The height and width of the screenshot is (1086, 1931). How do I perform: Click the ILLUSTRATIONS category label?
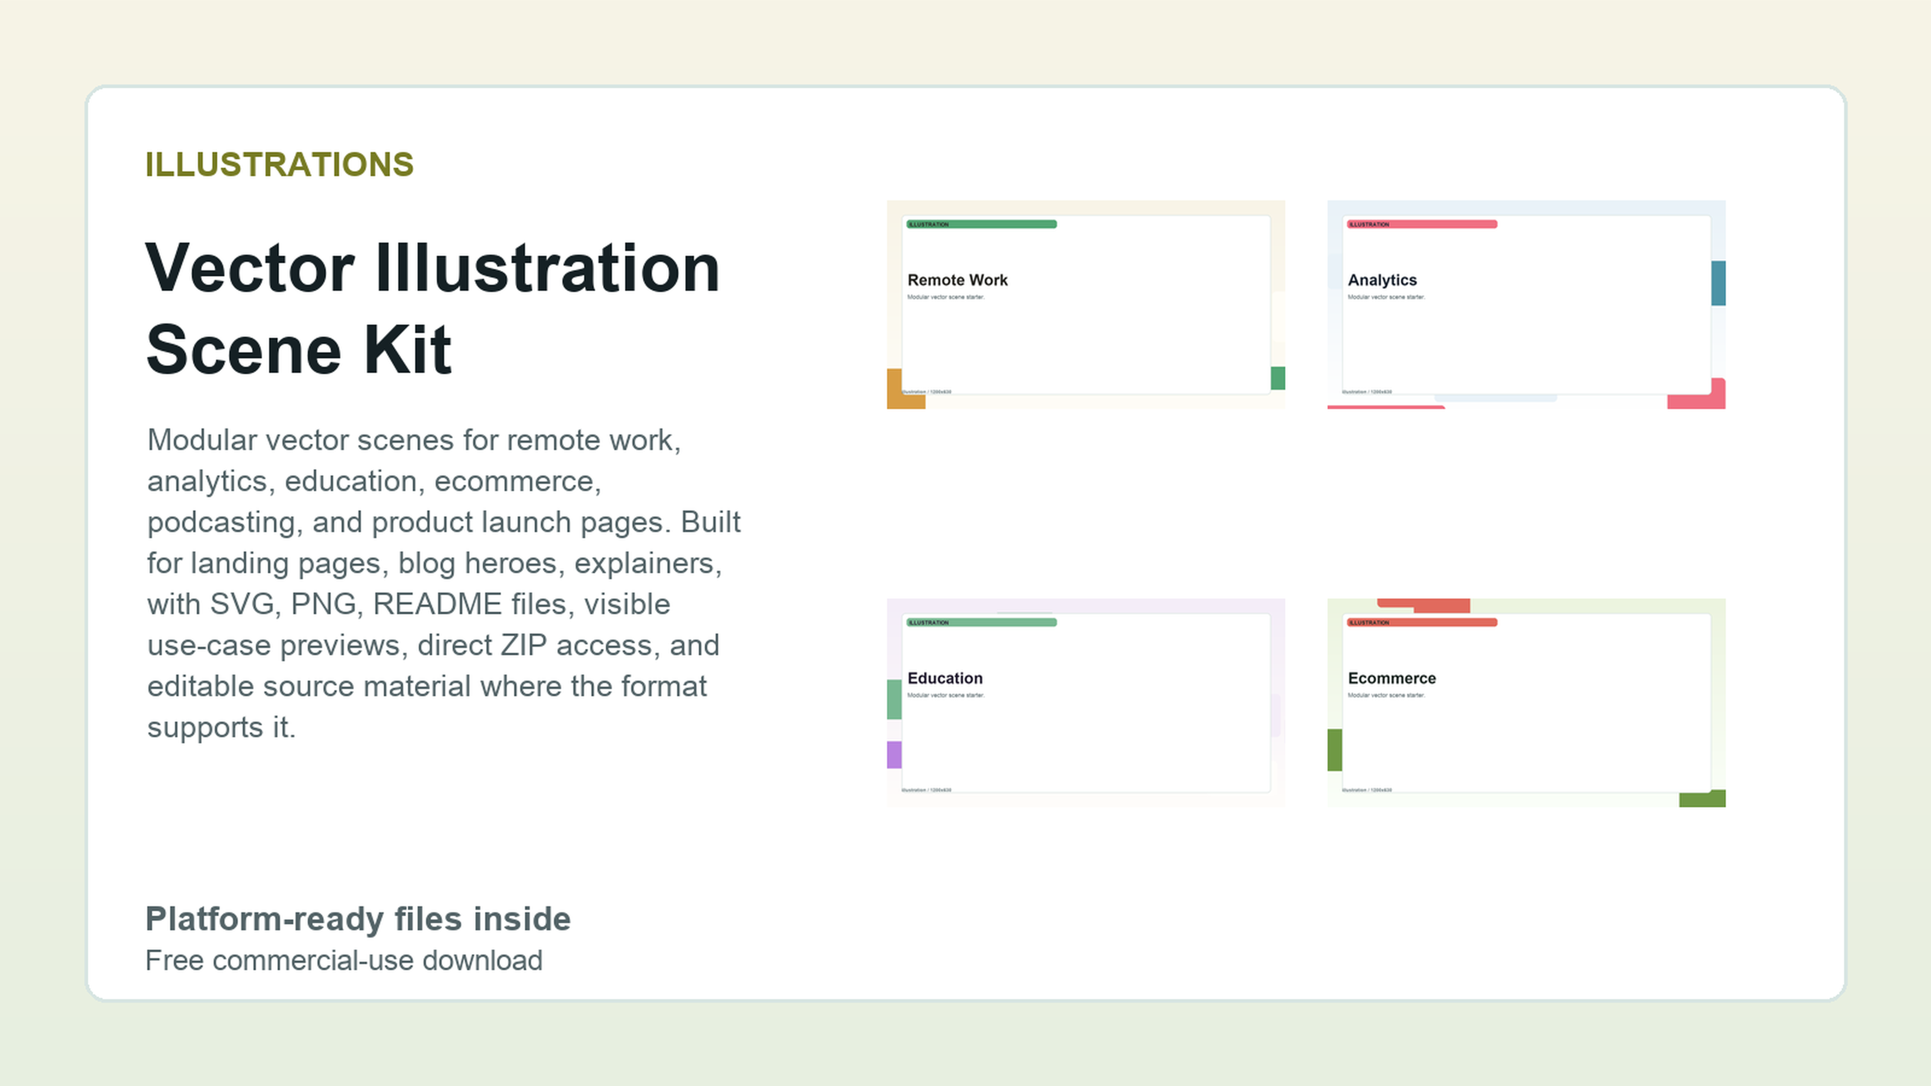coord(279,164)
